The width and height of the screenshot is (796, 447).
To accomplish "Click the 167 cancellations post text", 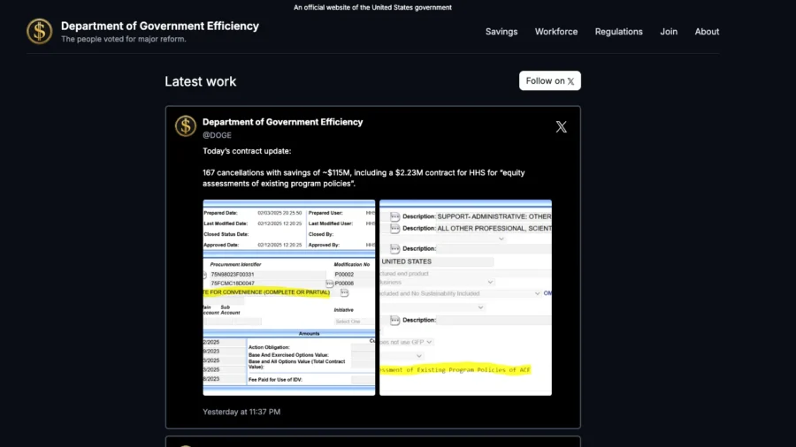I will (364, 178).
